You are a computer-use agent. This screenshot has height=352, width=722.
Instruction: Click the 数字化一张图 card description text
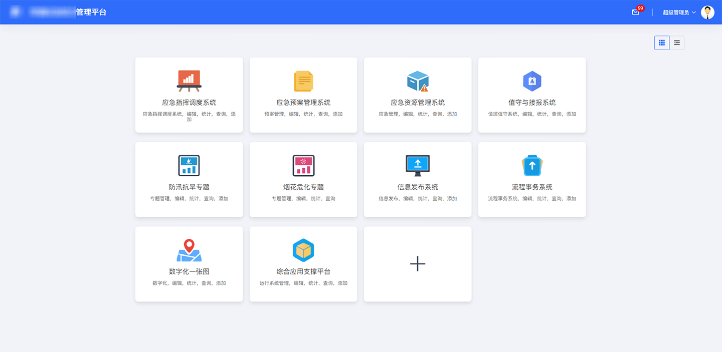click(x=189, y=283)
